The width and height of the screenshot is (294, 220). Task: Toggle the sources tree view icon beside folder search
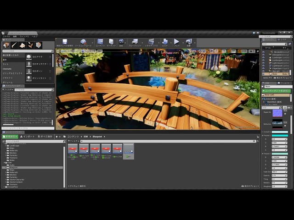[x=4, y=141]
